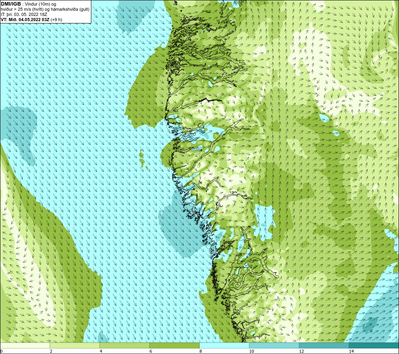This screenshot has height=354, width=399.
Task: Click the darkest teal swatch above 14
Action: coord(374,346)
